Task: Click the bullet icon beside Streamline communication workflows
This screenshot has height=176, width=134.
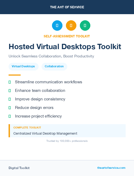Action: 10,82
